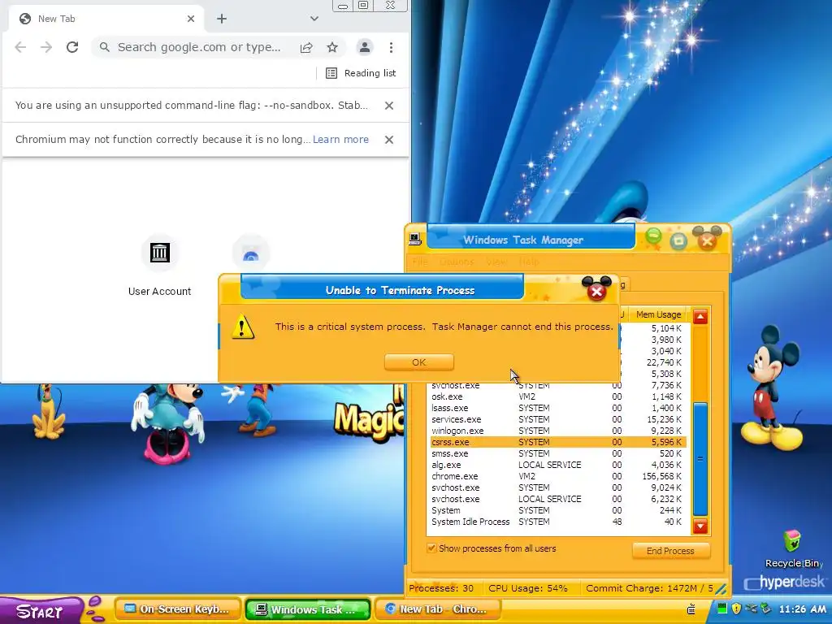
Task: Select the lsass.exe process row
Action: 557,408
